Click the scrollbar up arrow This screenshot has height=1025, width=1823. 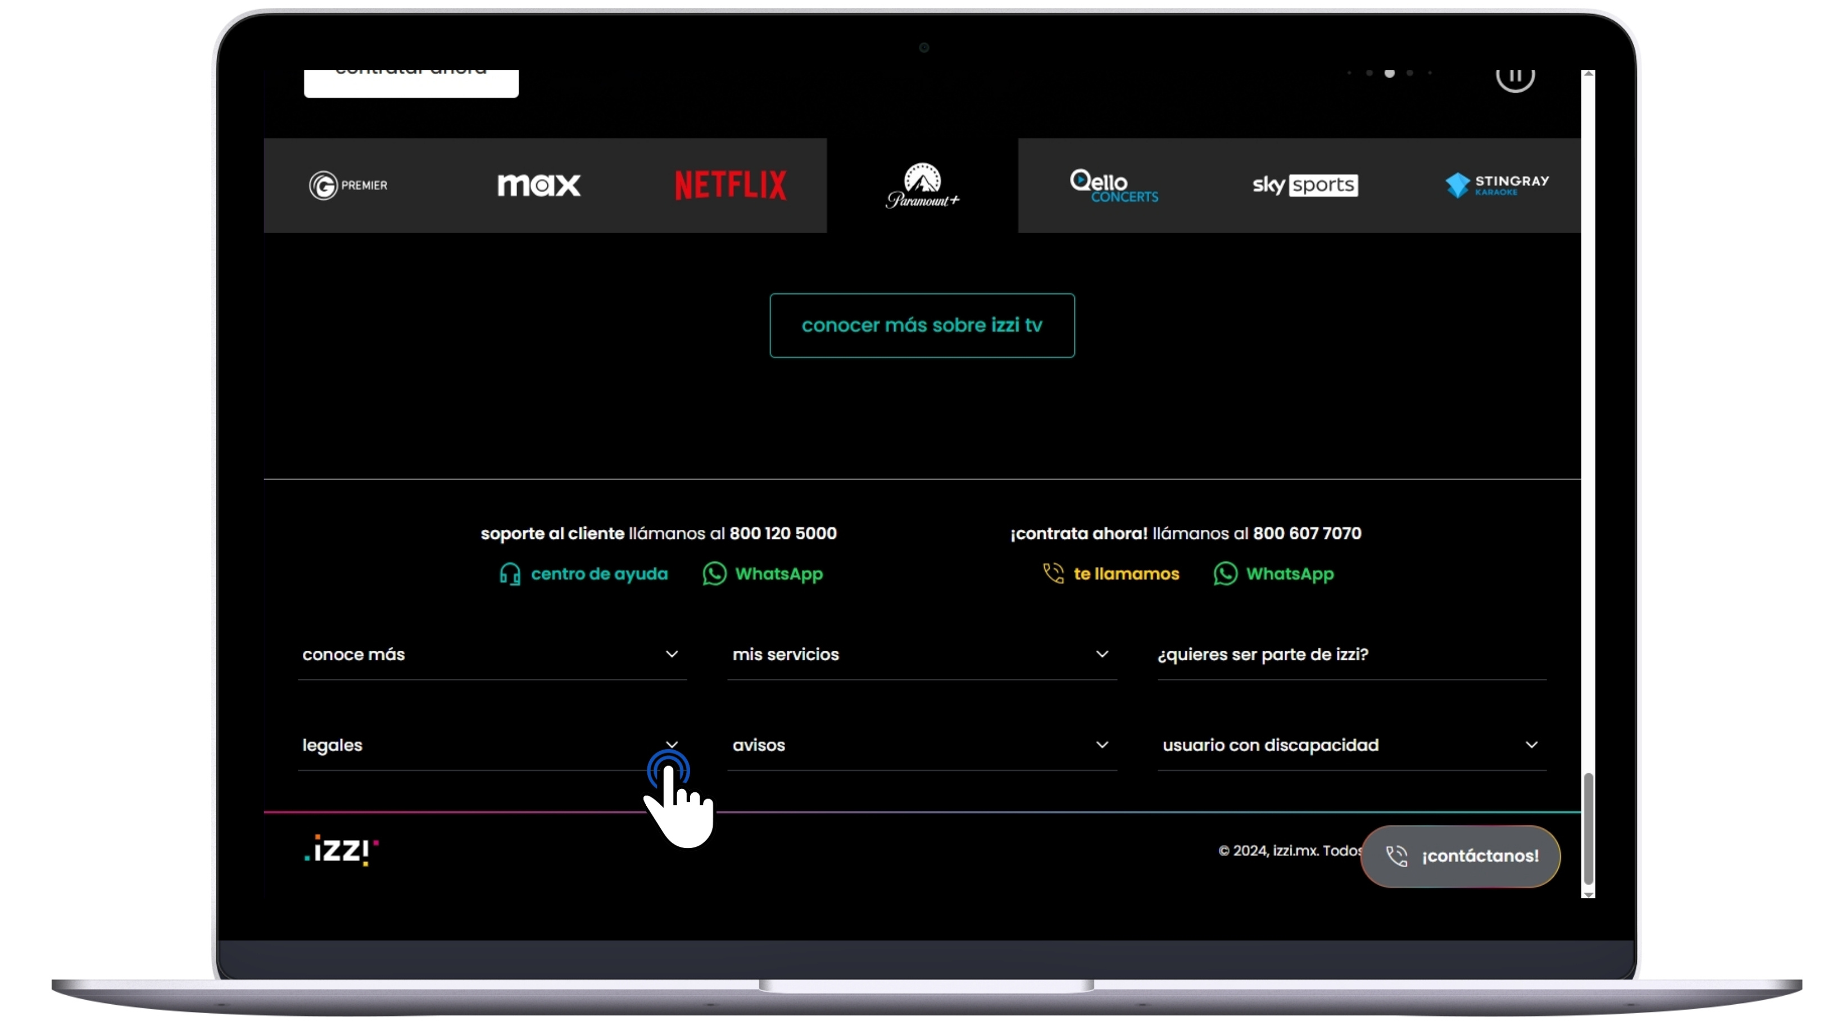[x=1588, y=74]
